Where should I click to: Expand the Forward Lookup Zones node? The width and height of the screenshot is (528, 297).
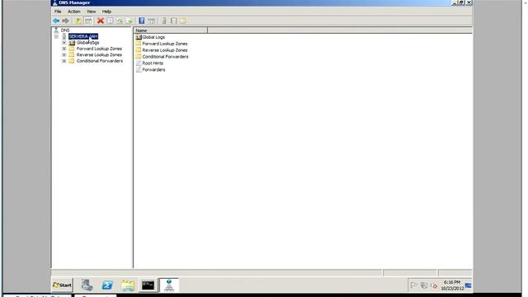tap(64, 49)
